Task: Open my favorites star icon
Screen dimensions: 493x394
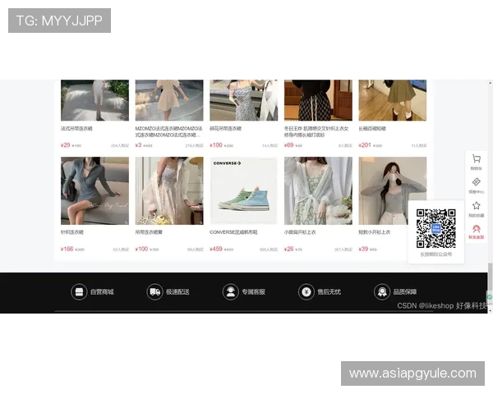Action: click(x=476, y=206)
